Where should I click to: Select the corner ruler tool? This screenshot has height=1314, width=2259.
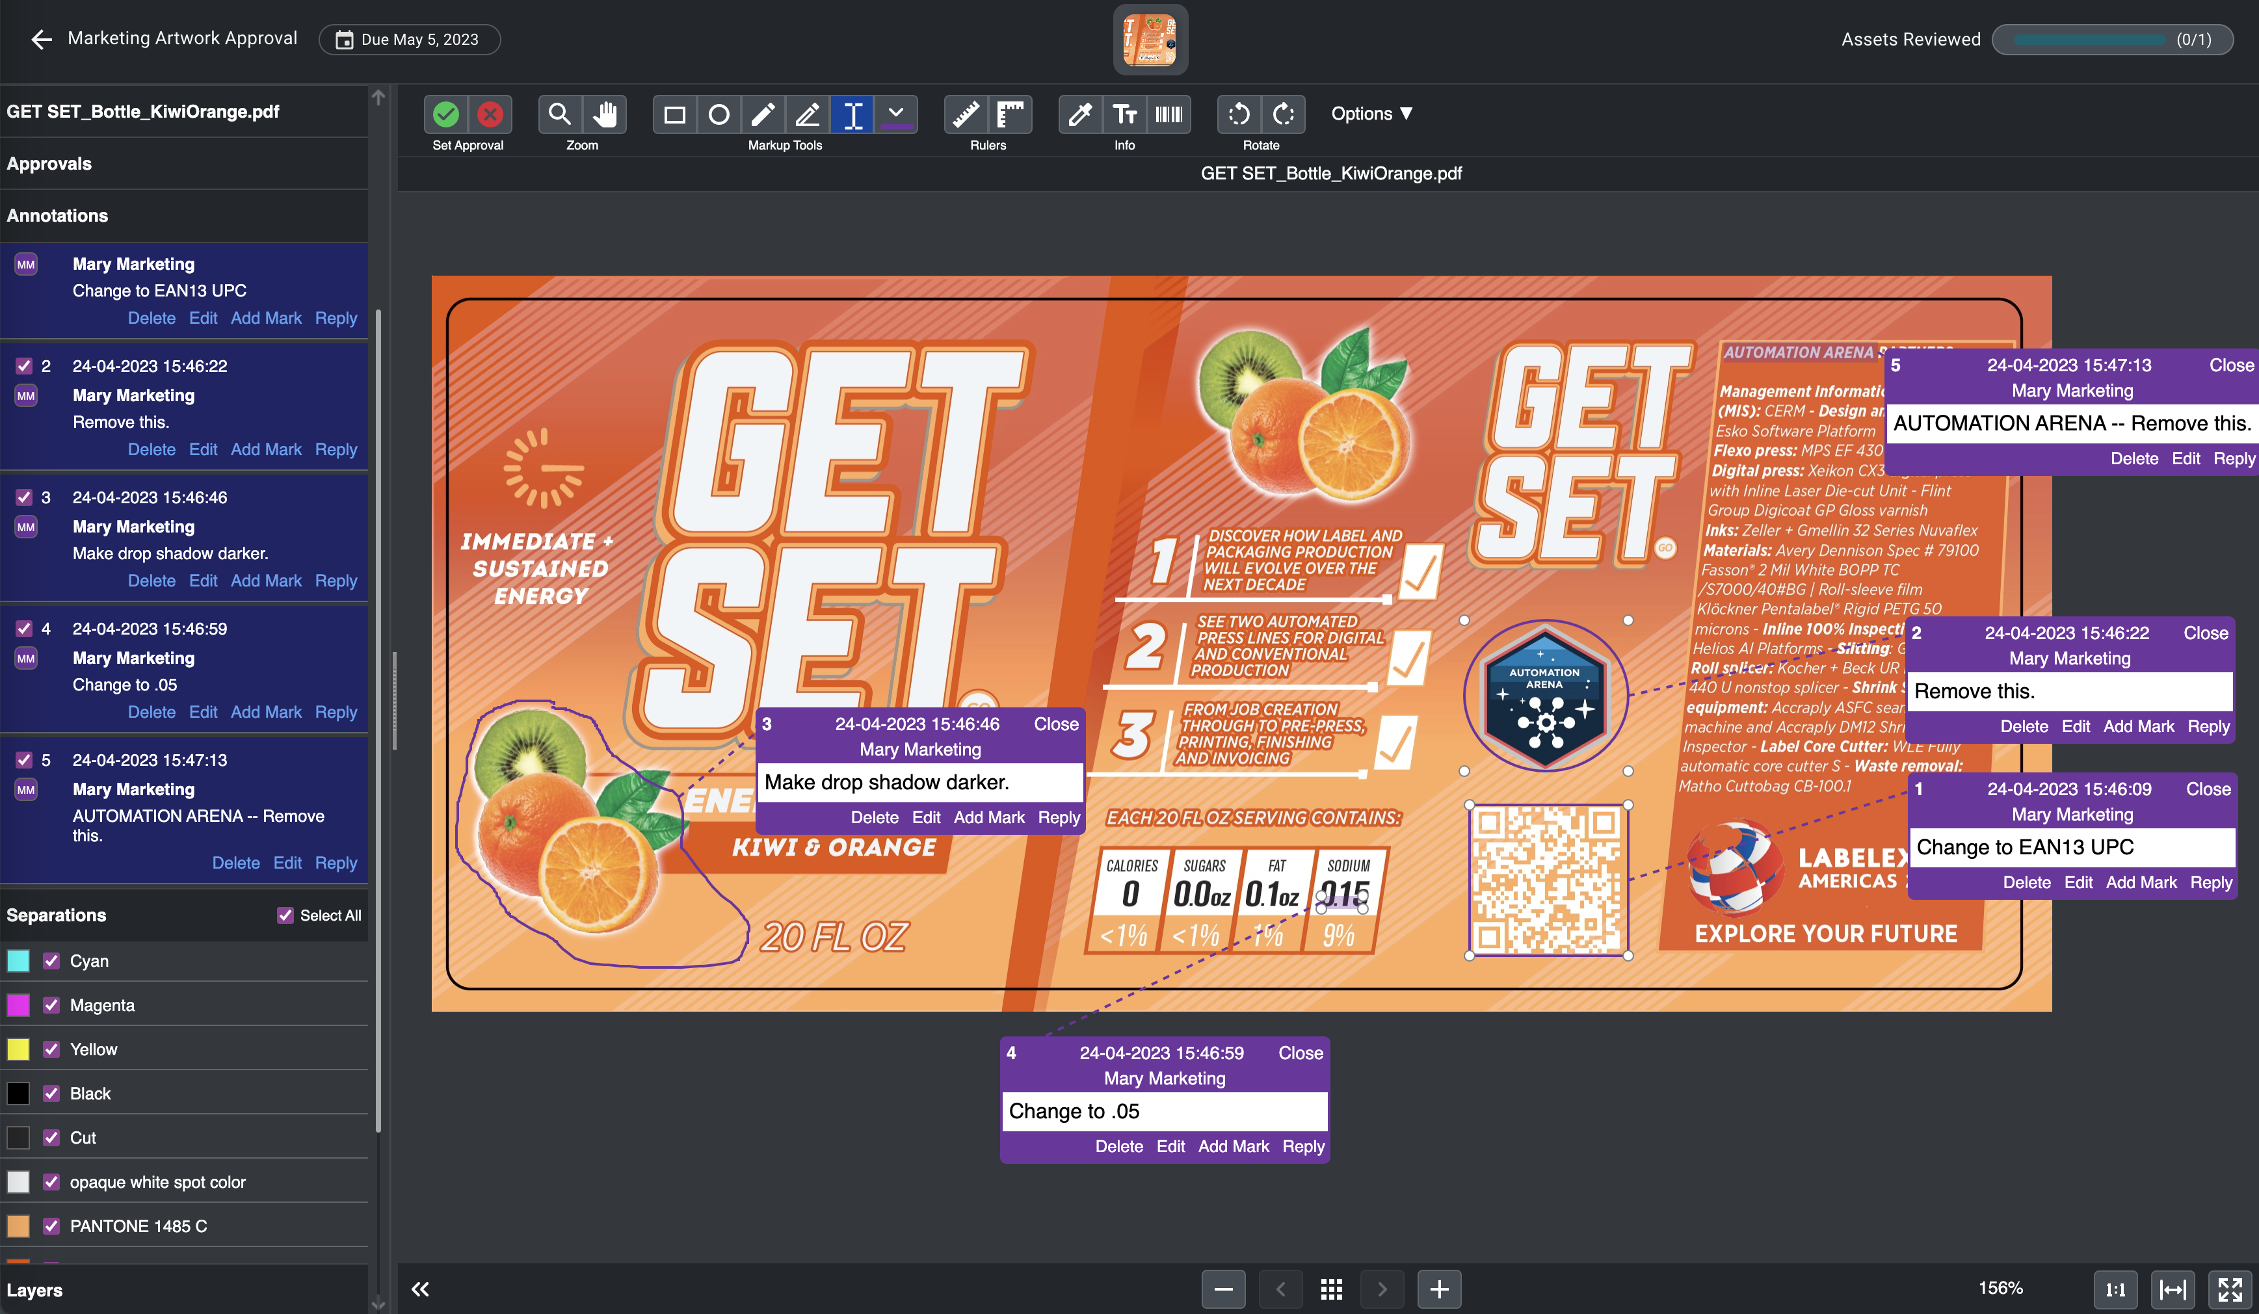[x=1011, y=114]
